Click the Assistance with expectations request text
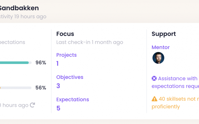The width and height of the screenshot is (199, 124). tap(175, 82)
